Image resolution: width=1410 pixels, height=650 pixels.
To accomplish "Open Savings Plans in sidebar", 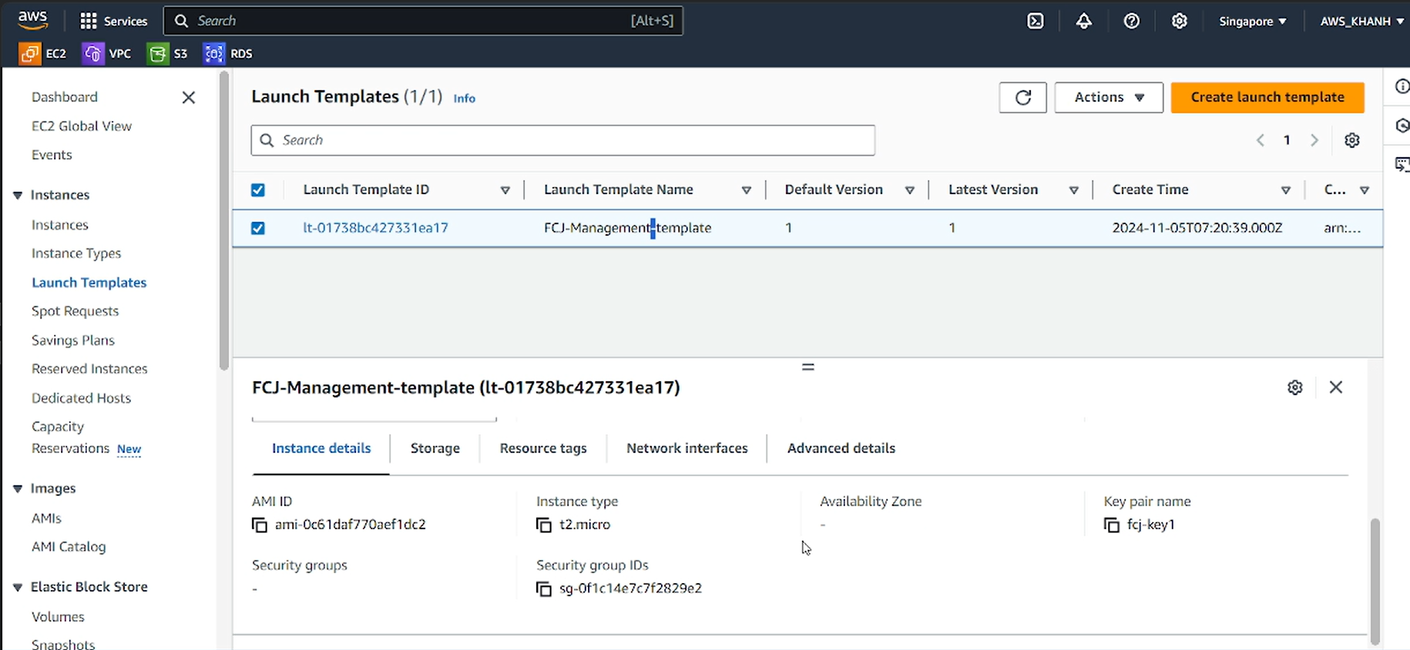I will coord(73,340).
